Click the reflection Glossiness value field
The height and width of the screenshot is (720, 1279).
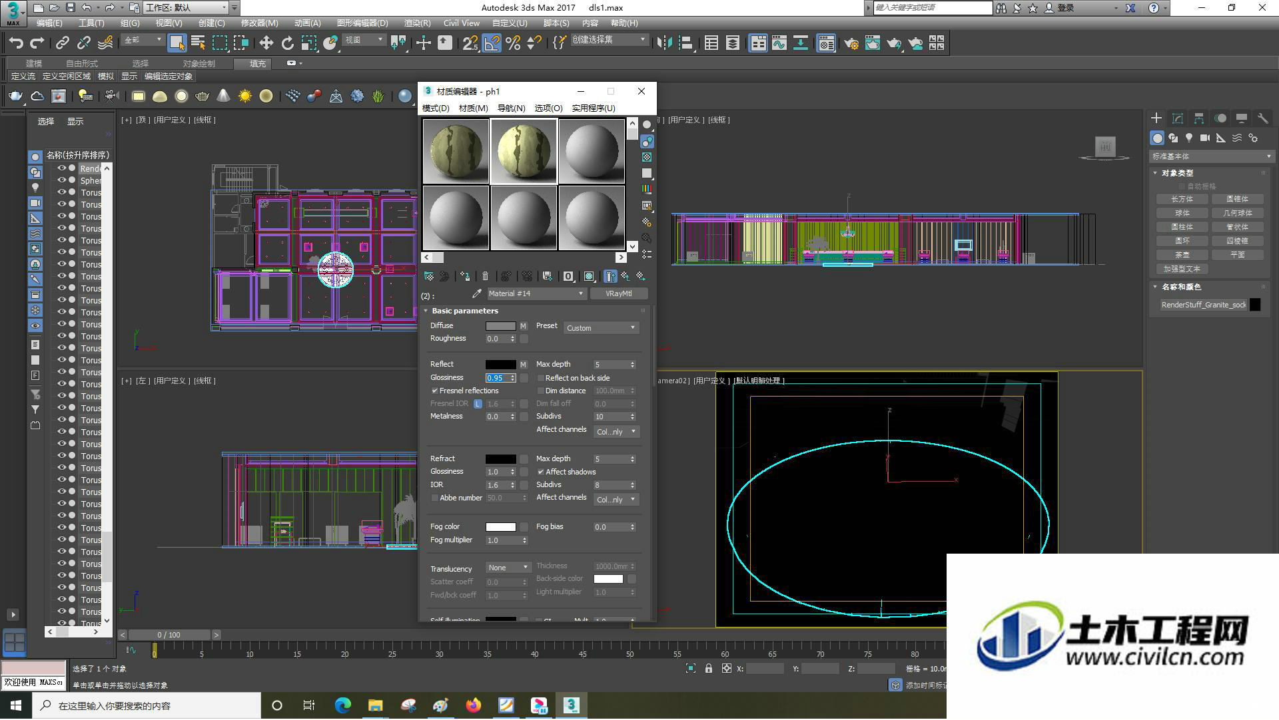(x=497, y=378)
